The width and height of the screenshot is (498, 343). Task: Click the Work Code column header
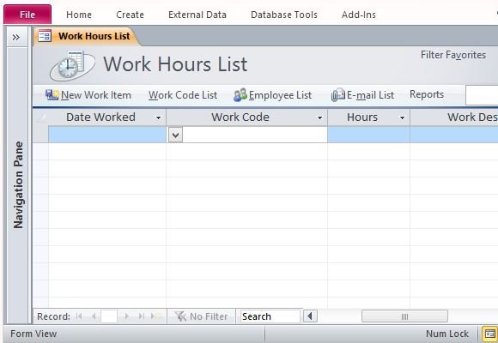point(246,117)
